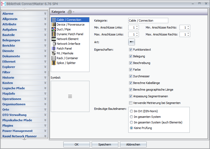Click the Cable / Connection category icon
The width and height of the screenshot is (210, 149).
[54, 20]
